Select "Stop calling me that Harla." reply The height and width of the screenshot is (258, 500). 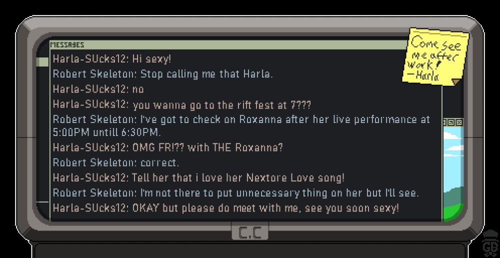162,74
